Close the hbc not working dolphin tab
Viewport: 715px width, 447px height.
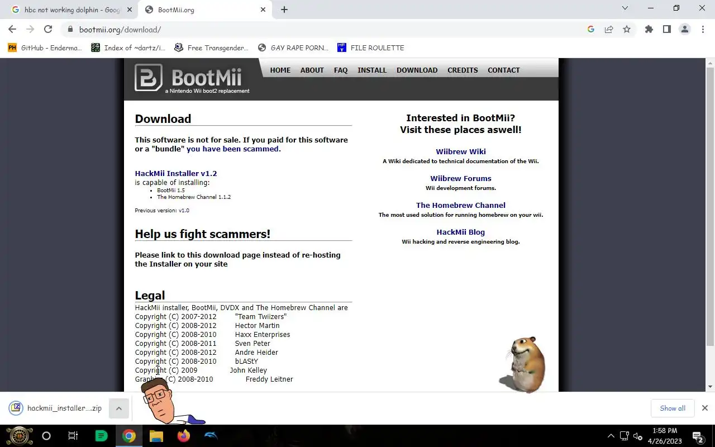click(x=130, y=9)
